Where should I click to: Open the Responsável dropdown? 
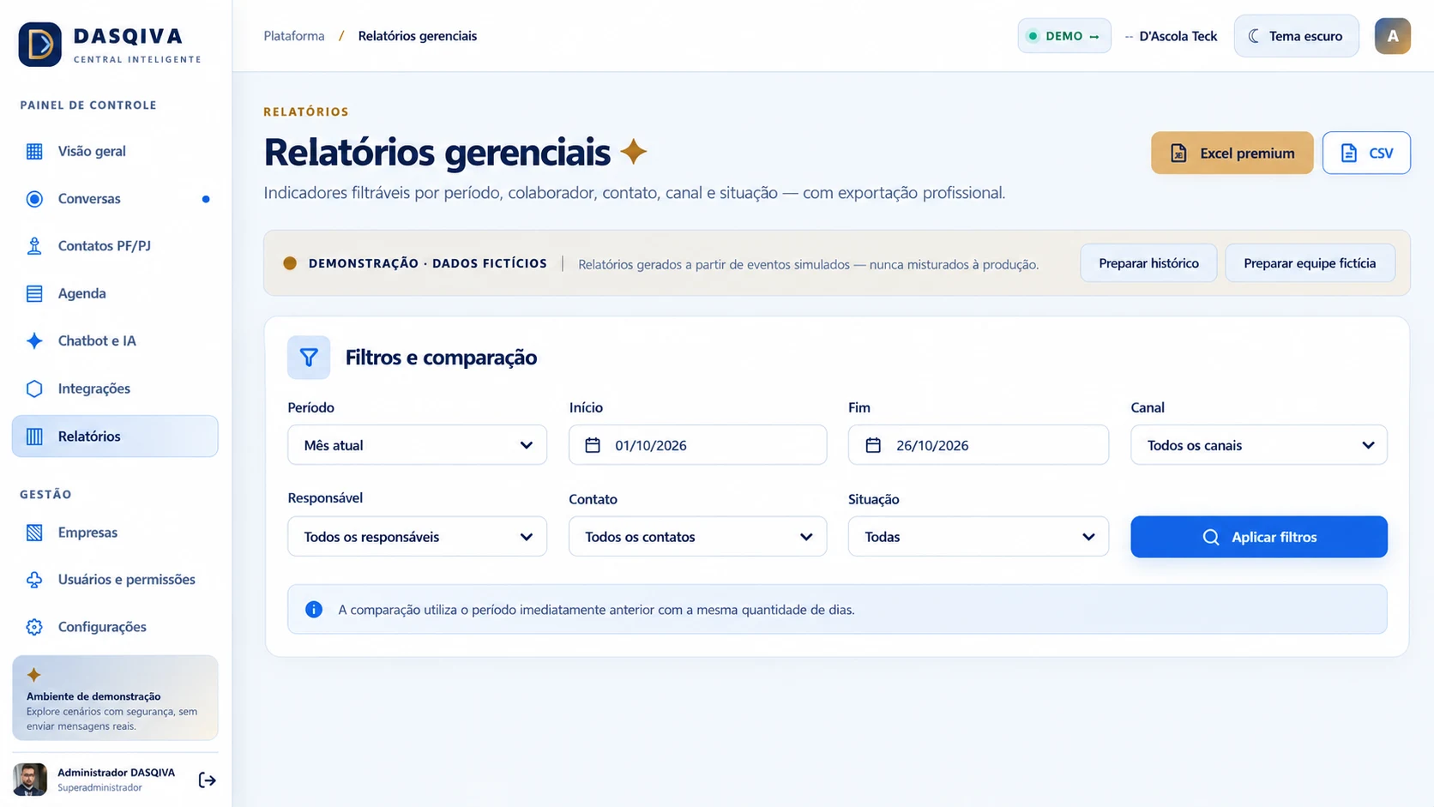[x=418, y=537]
